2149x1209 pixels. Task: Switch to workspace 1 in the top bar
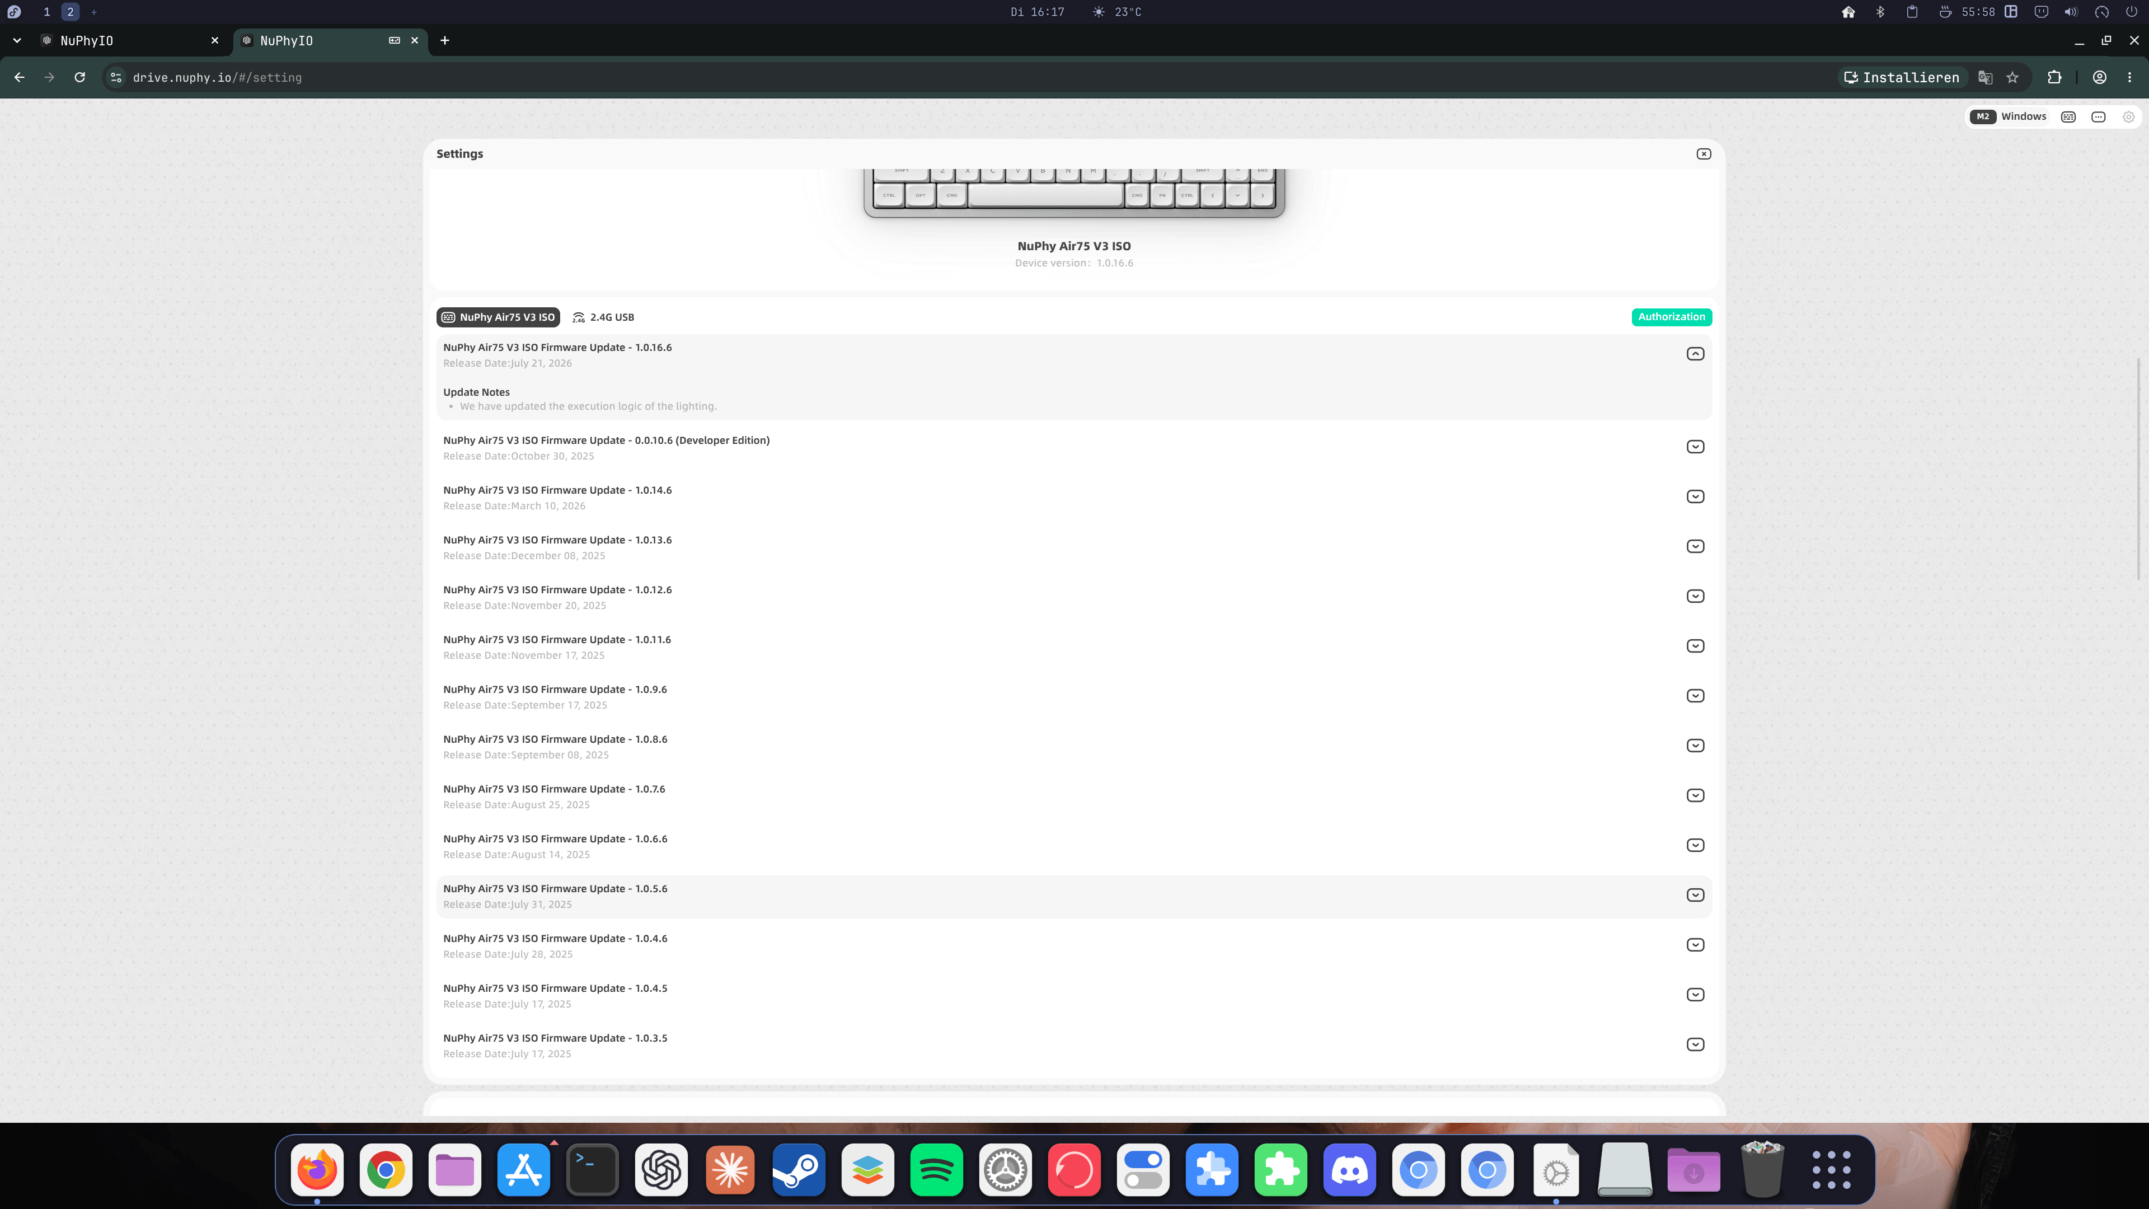tap(46, 12)
